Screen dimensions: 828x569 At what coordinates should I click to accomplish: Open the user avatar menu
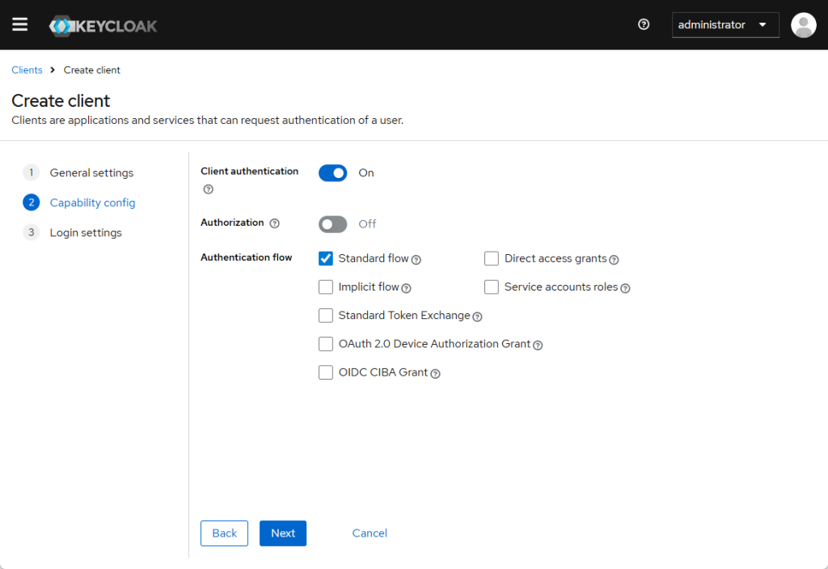(803, 25)
